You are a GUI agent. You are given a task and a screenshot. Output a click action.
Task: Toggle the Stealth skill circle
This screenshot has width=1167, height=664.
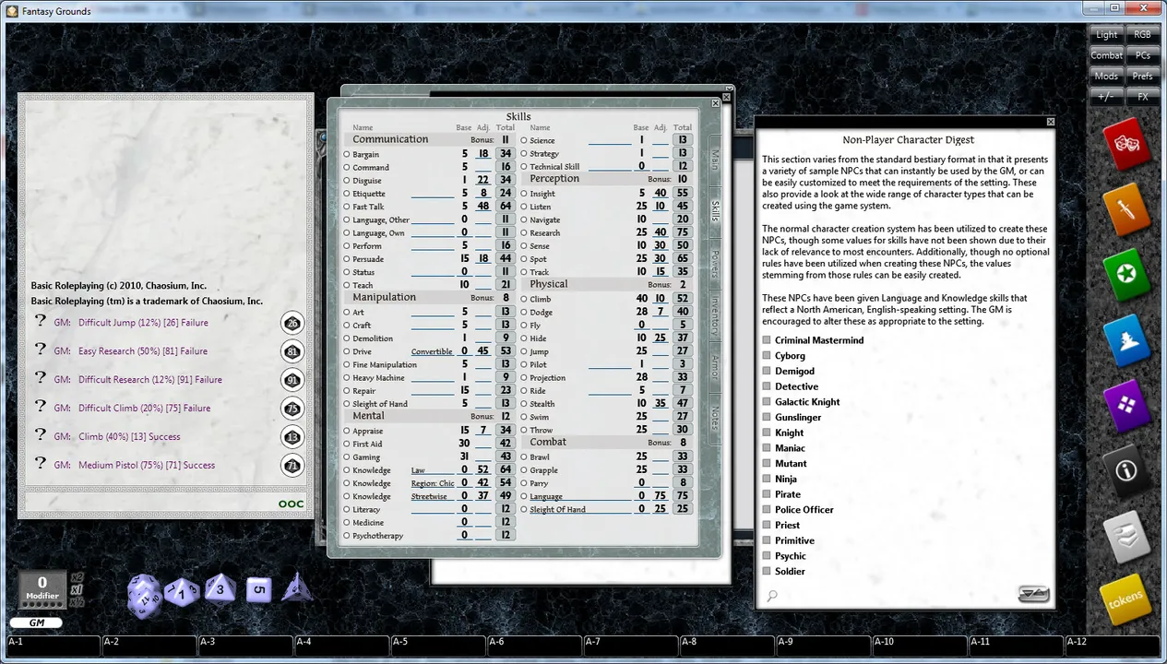524,405
